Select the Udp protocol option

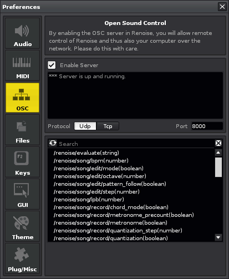point(85,126)
